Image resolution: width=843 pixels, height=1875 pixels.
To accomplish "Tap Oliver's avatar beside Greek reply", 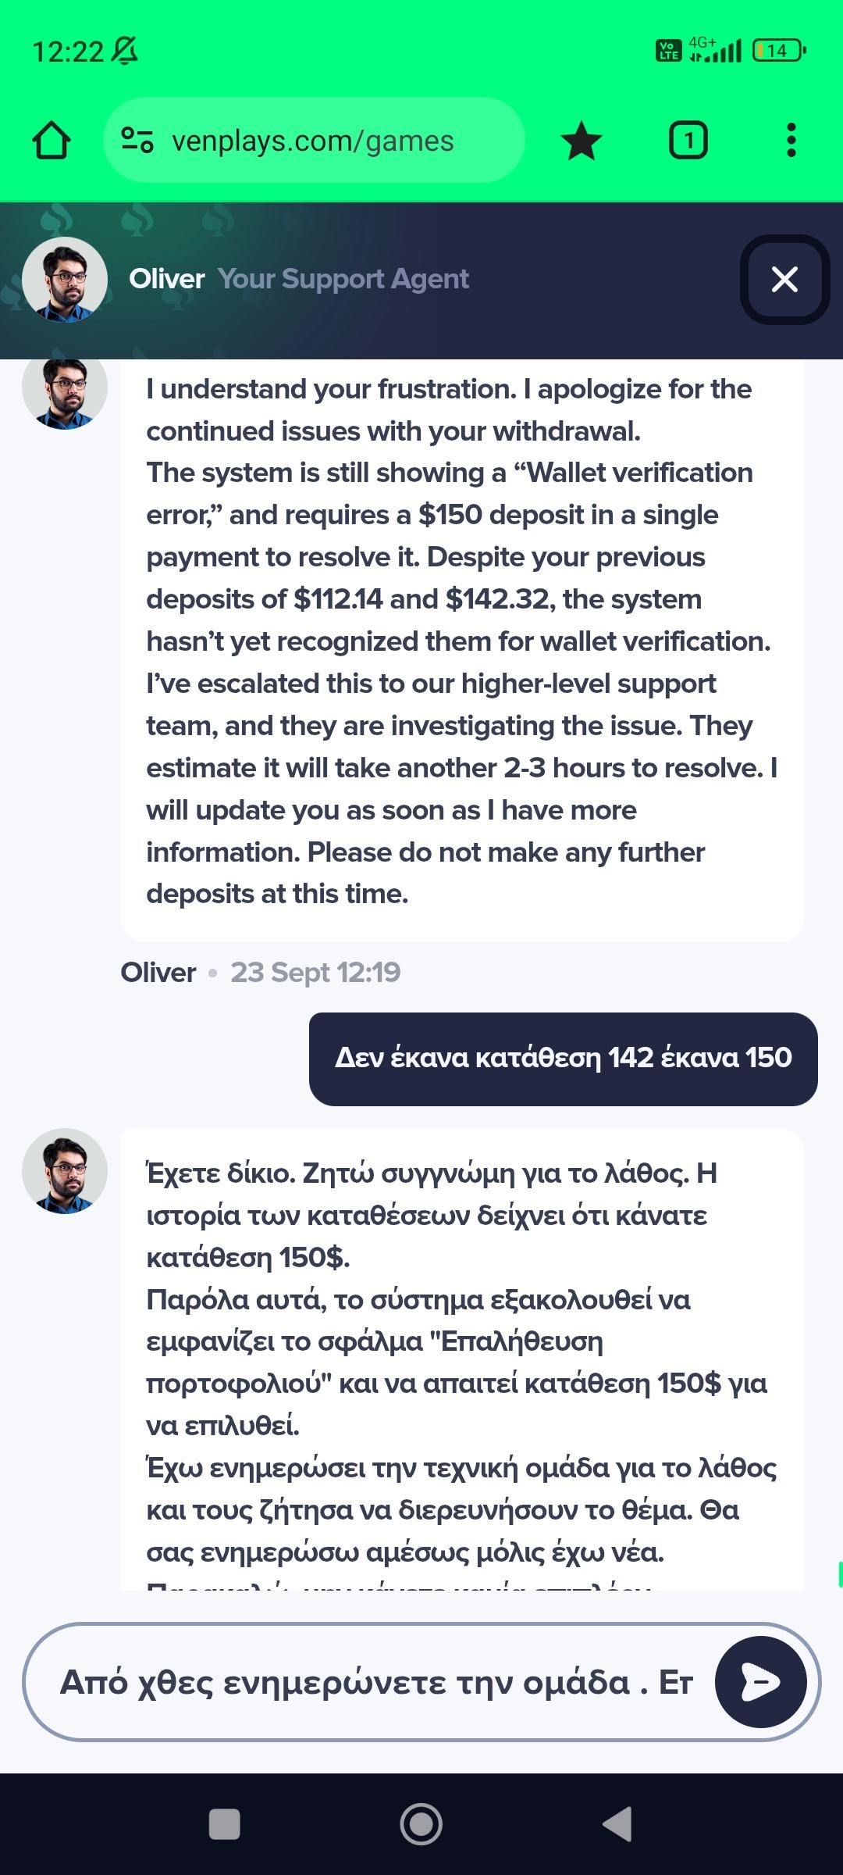I will point(65,1170).
